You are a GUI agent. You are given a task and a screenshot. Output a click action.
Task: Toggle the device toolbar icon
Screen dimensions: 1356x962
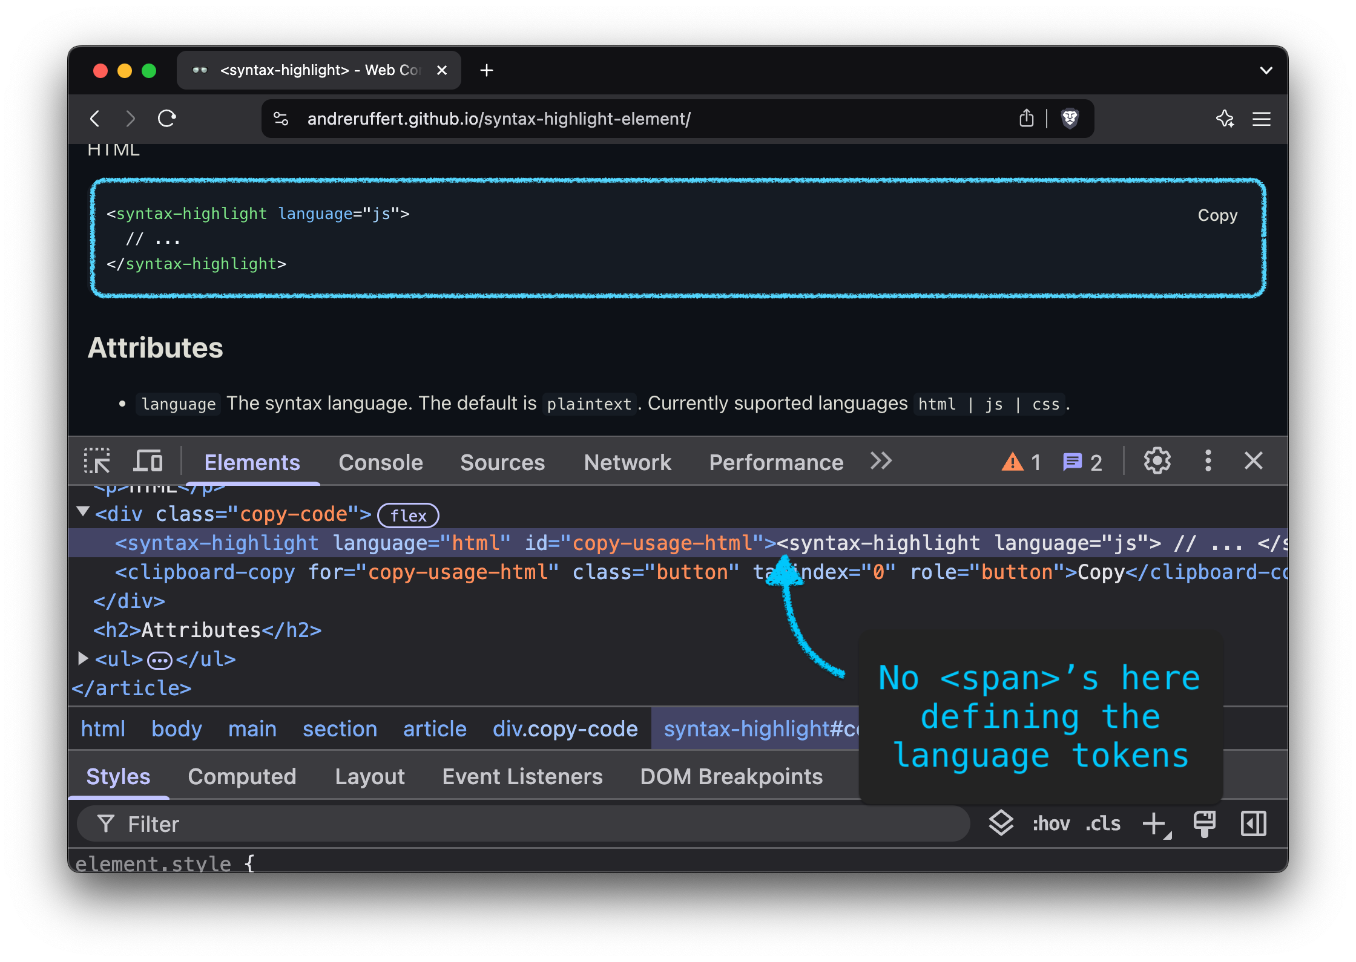tap(148, 462)
